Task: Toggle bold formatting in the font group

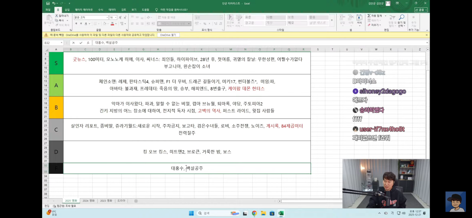Action: click(x=76, y=24)
